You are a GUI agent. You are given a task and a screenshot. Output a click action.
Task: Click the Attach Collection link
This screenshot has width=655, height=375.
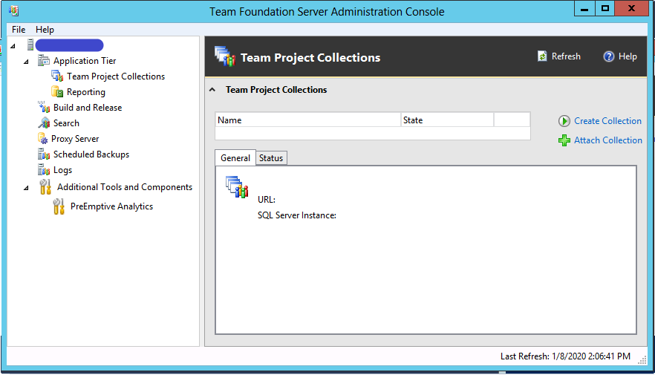(x=607, y=140)
